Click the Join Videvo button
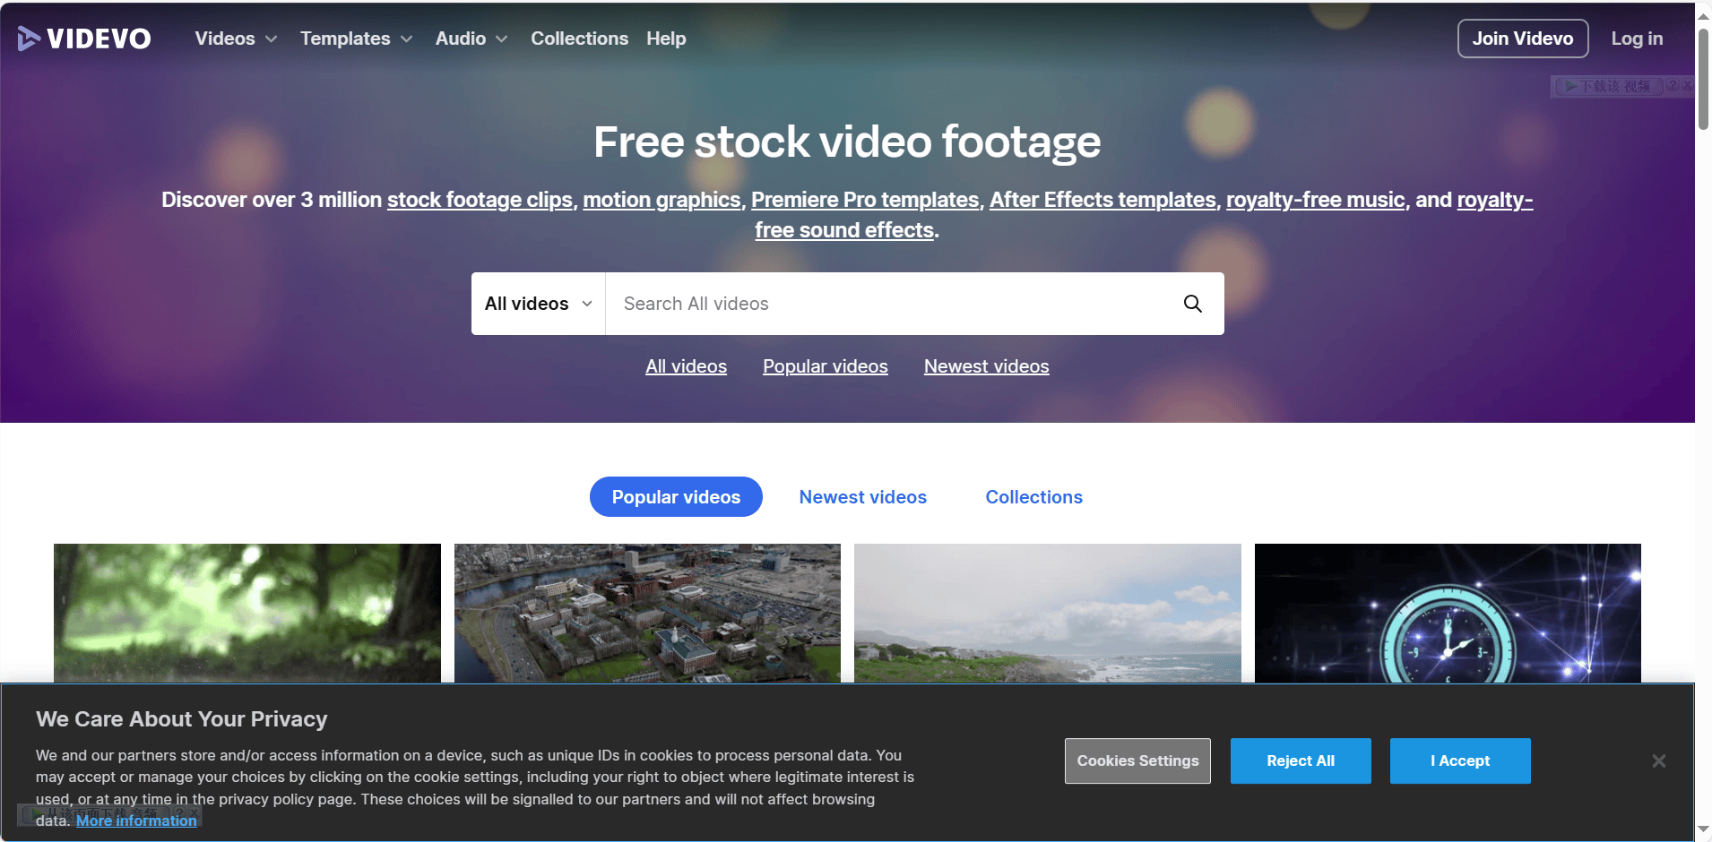This screenshot has height=842, width=1712. click(1522, 39)
